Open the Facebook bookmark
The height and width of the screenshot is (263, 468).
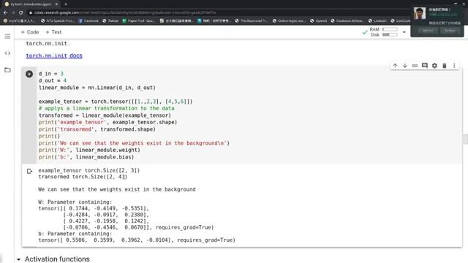(x=88, y=20)
